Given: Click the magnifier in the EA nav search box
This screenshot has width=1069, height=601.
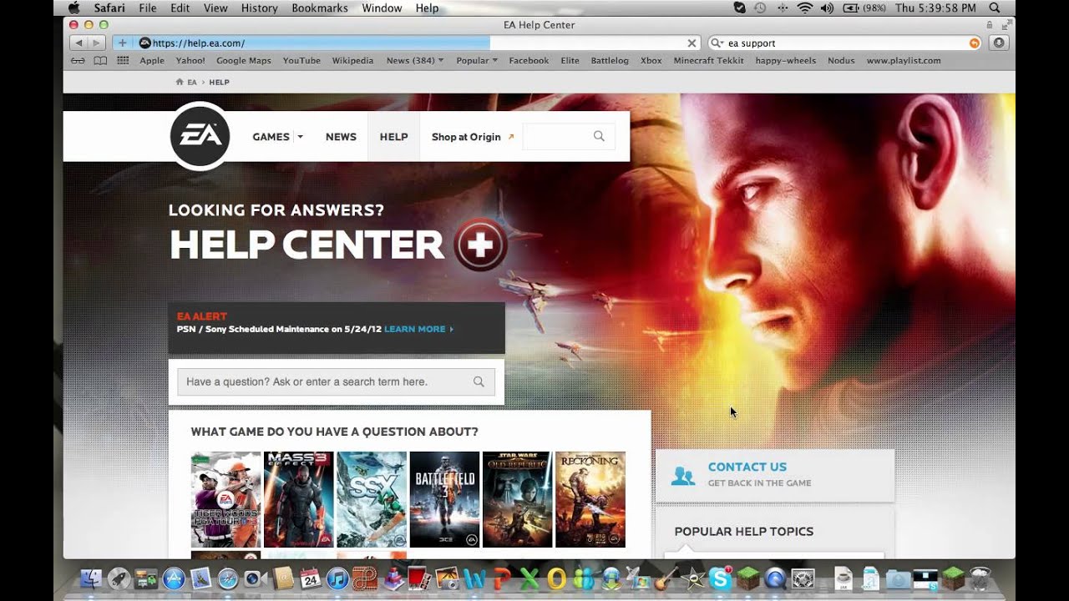Looking at the screenshot, I should [x=599, y=136].
